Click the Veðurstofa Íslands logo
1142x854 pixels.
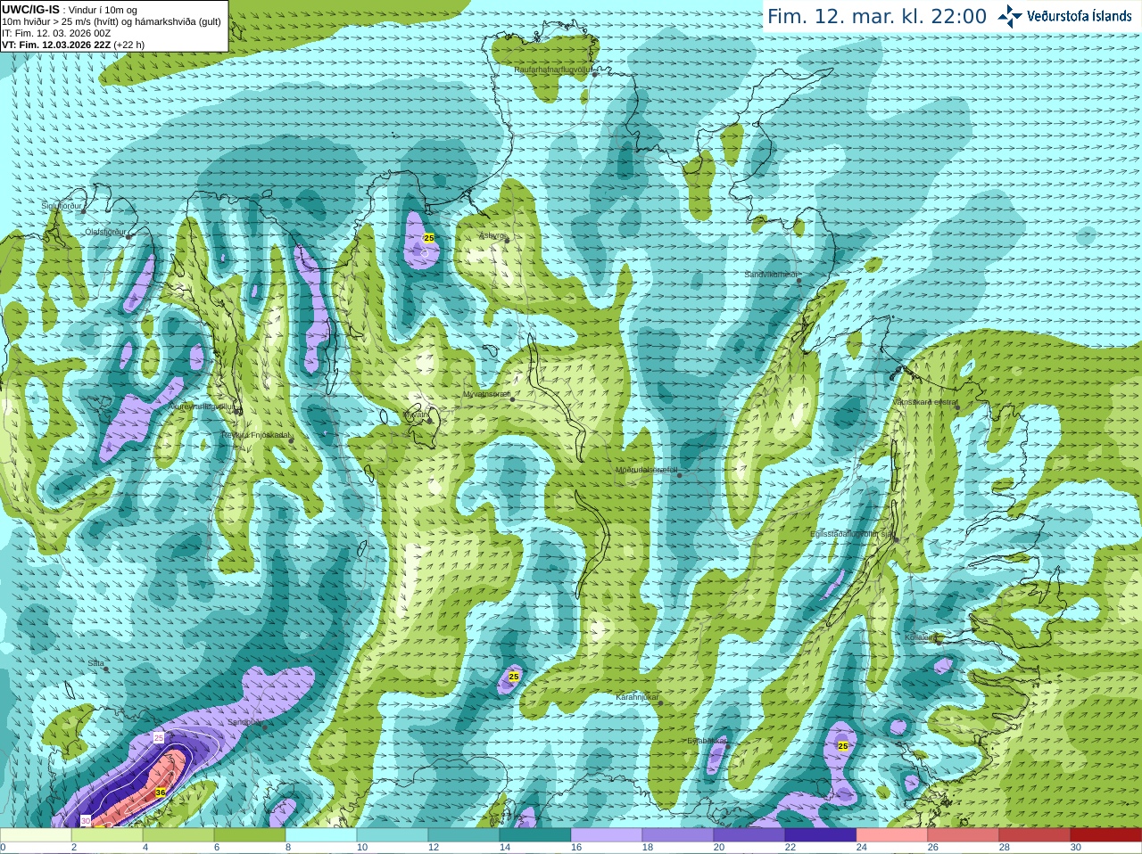point(1064,16)
